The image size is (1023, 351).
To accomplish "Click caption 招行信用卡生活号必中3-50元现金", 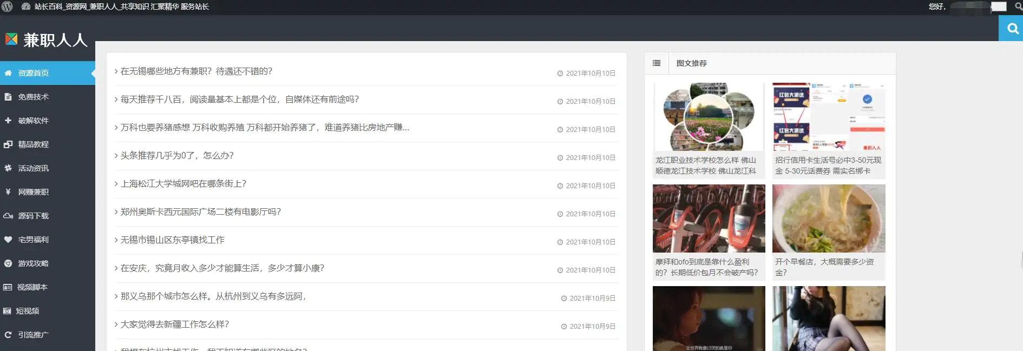I will click(x=828, y=165).
